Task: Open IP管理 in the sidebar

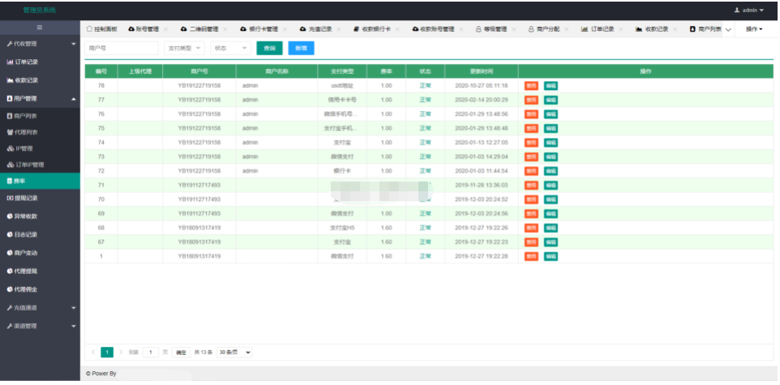Action: coord(21,148)
